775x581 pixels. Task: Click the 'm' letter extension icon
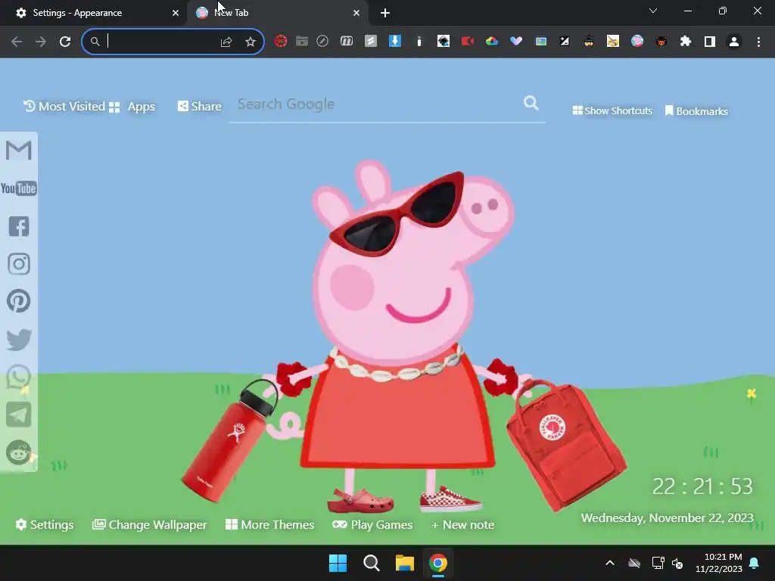pos(347,41)
